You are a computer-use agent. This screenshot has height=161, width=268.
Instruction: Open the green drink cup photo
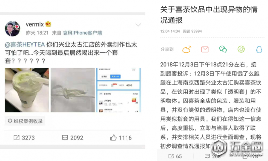tap(27, 90)
